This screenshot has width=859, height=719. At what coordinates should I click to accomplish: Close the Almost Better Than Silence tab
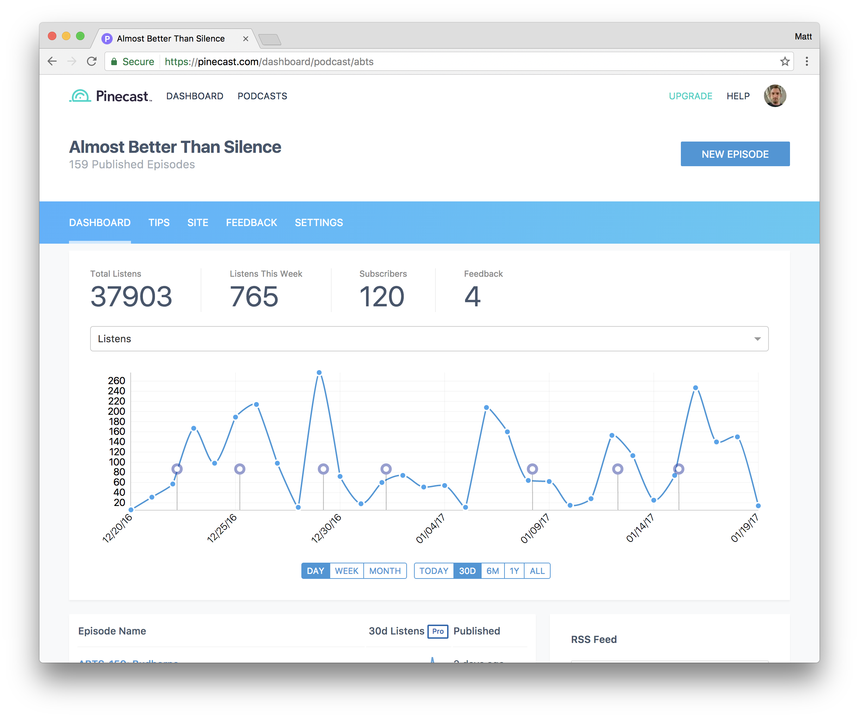tap(245, 38)
